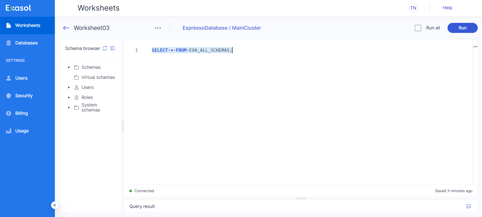Open the Help link
Image resolution: width=482 pixels, height=217 pixels.
pyautogui.click(x=447, y=8)
